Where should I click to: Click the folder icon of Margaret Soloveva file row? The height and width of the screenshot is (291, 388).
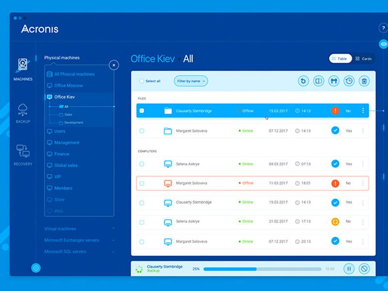pos(168,130)
